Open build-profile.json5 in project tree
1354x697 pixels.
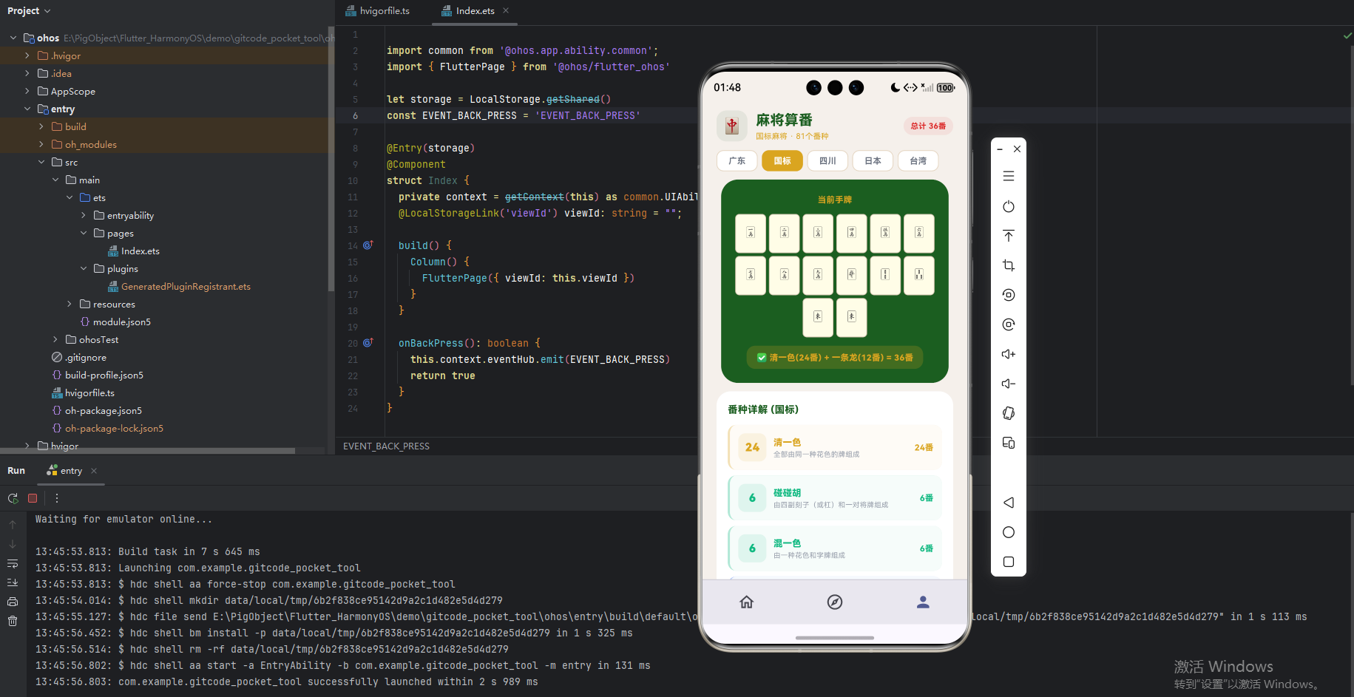pos(98,375)
